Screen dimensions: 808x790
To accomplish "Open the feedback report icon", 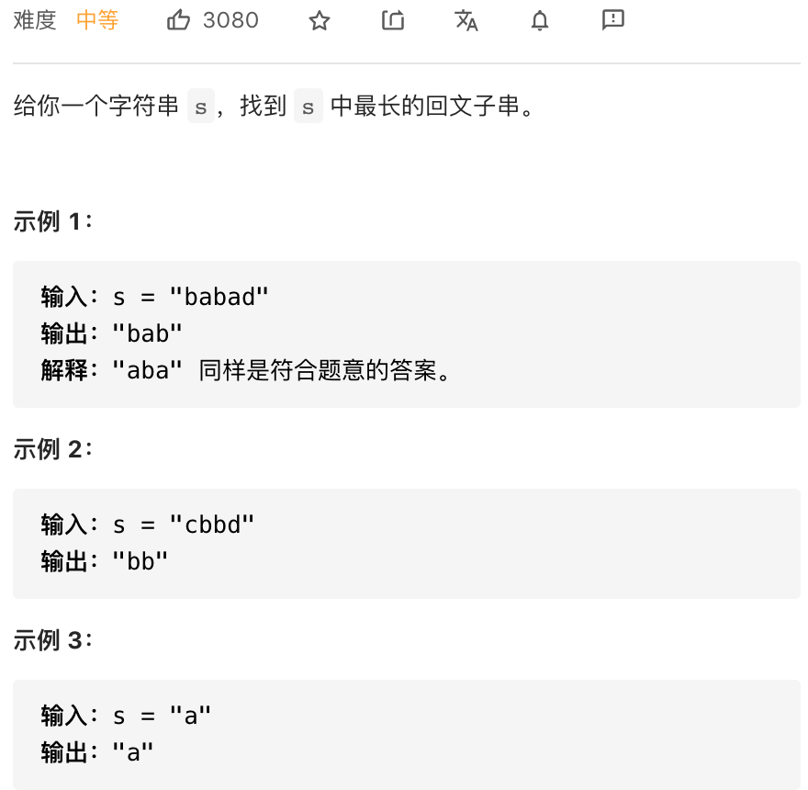I will 613,20.
